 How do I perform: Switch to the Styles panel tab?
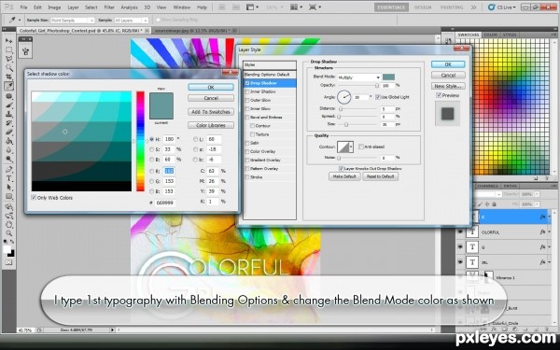click(x=510, y=35)
